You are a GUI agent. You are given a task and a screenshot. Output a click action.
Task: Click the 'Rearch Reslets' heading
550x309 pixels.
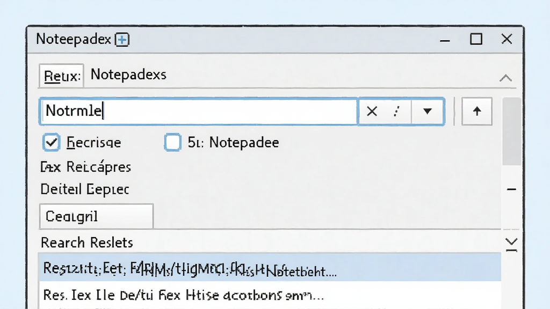point(86,242)
